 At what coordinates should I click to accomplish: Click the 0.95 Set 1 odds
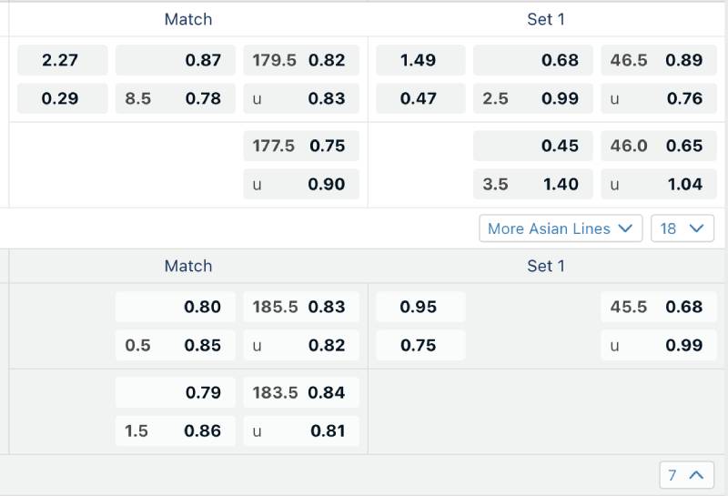[420, 307]
